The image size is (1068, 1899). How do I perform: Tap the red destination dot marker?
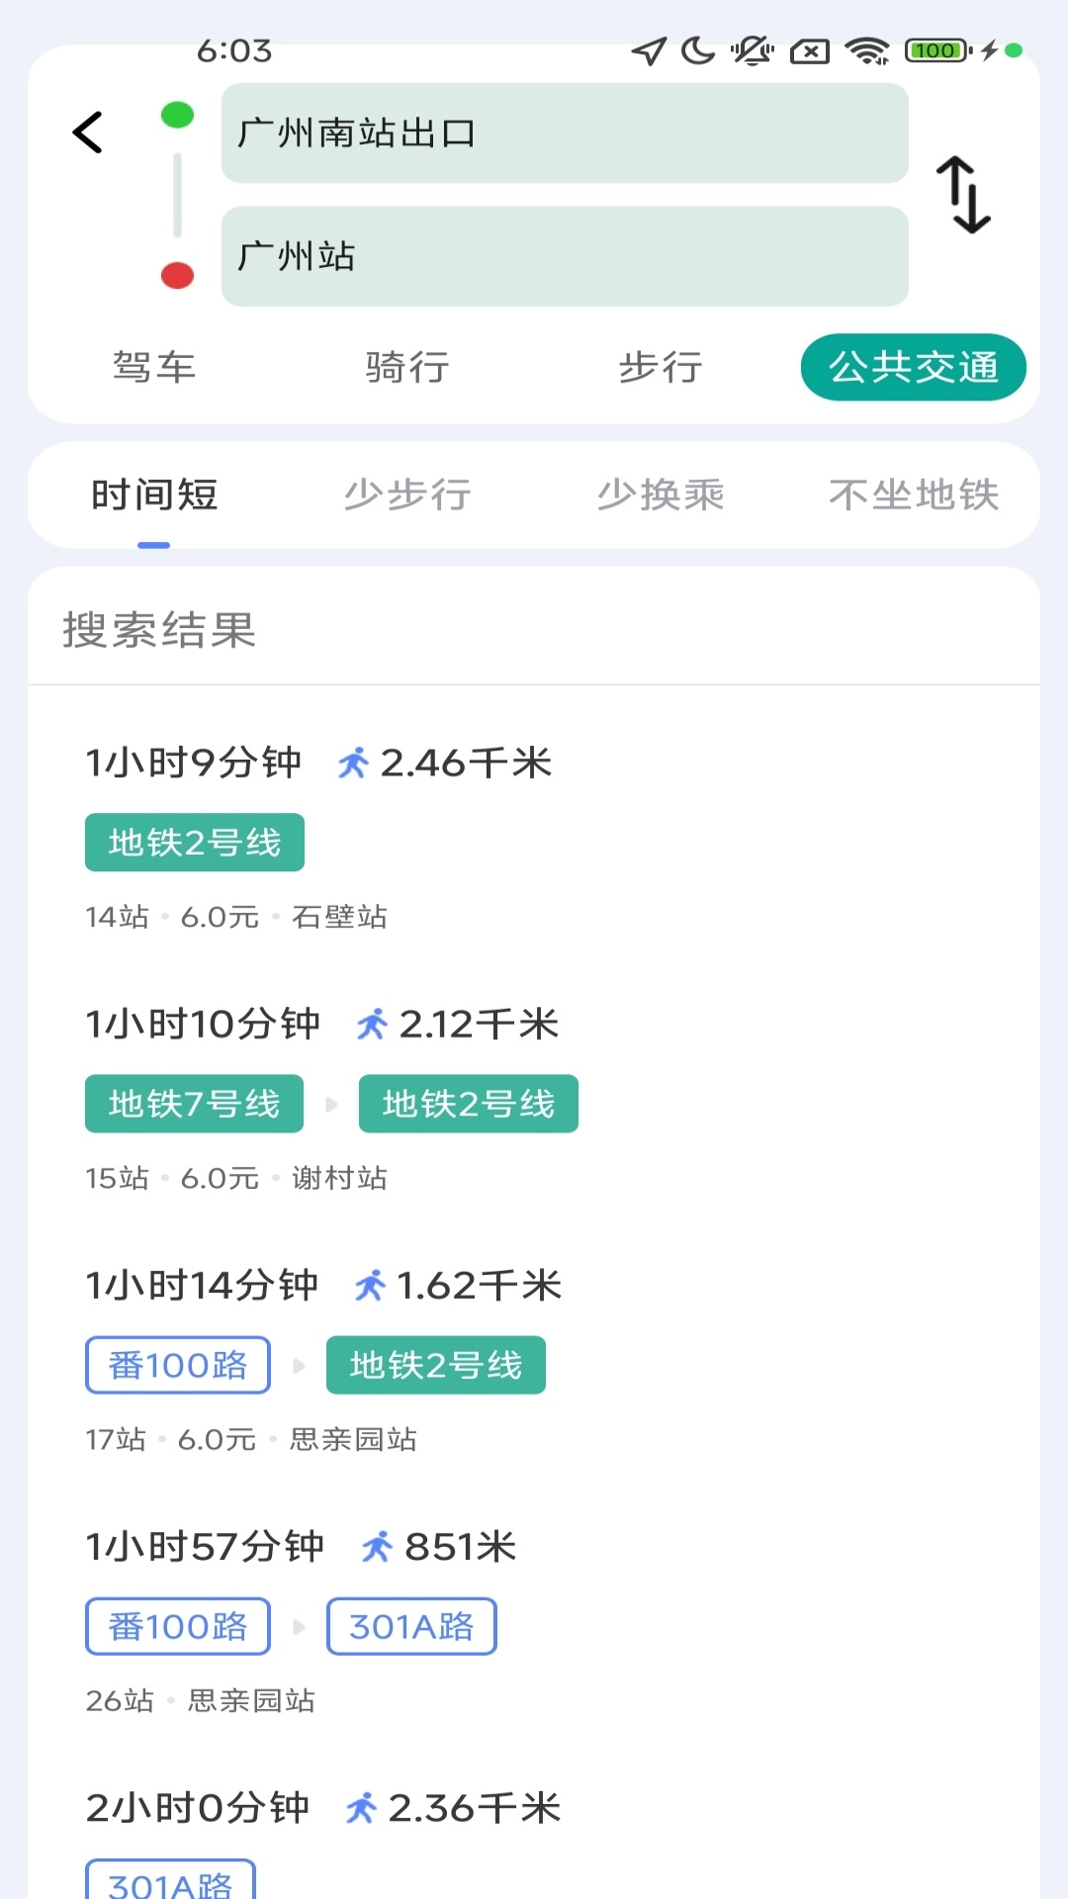click(x=177, y=275)
